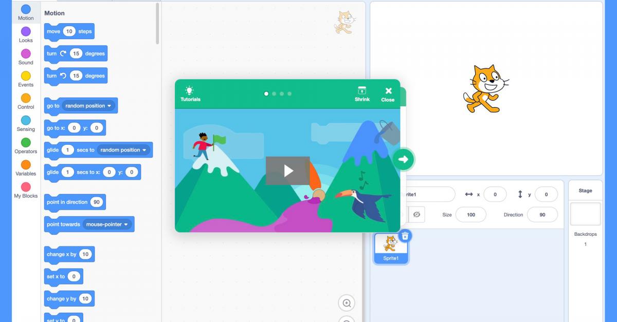Open the Operators block category
The height and width of the screenshot is (322, 617).
click(x=26, y=145)
